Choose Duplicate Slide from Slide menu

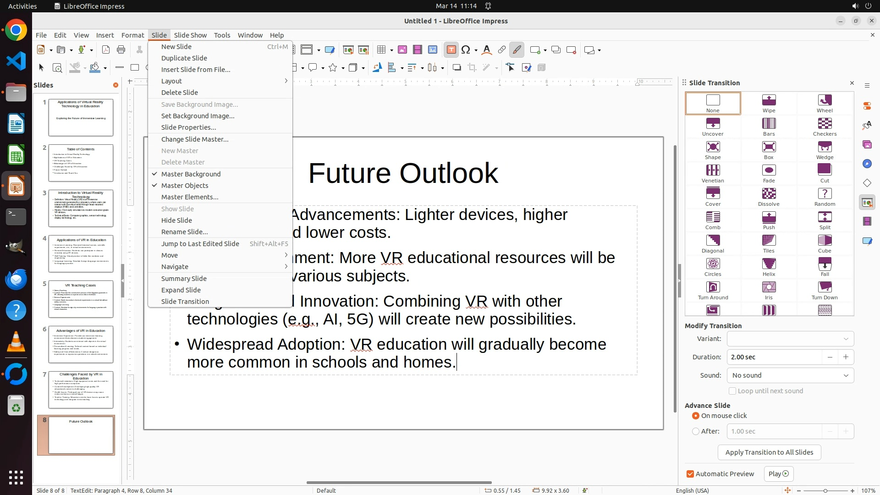(x=184, y=58)
